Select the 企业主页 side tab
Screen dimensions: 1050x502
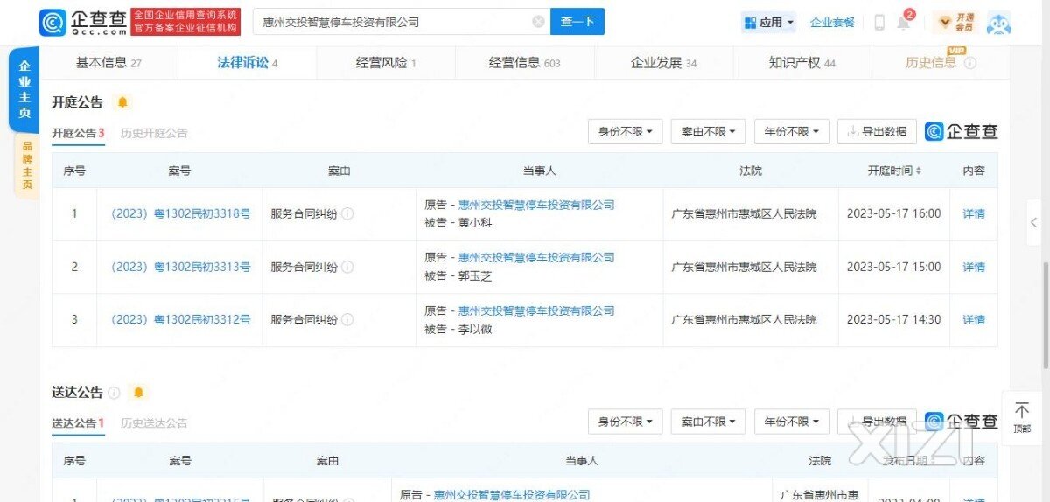[x=24, y=90]
